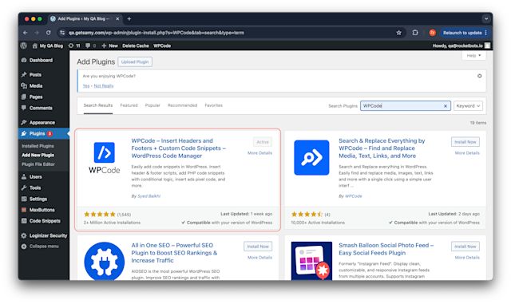Switch to the Favorites tab

pos(214,105)
